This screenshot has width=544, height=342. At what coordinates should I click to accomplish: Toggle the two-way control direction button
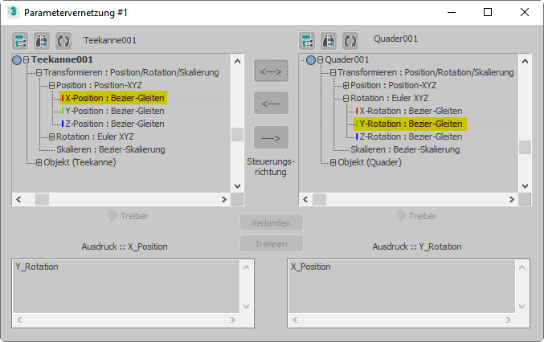pos(271,71)
